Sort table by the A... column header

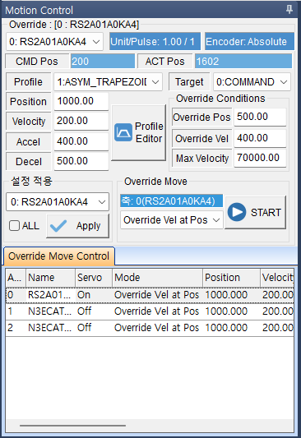coord(16,278)
